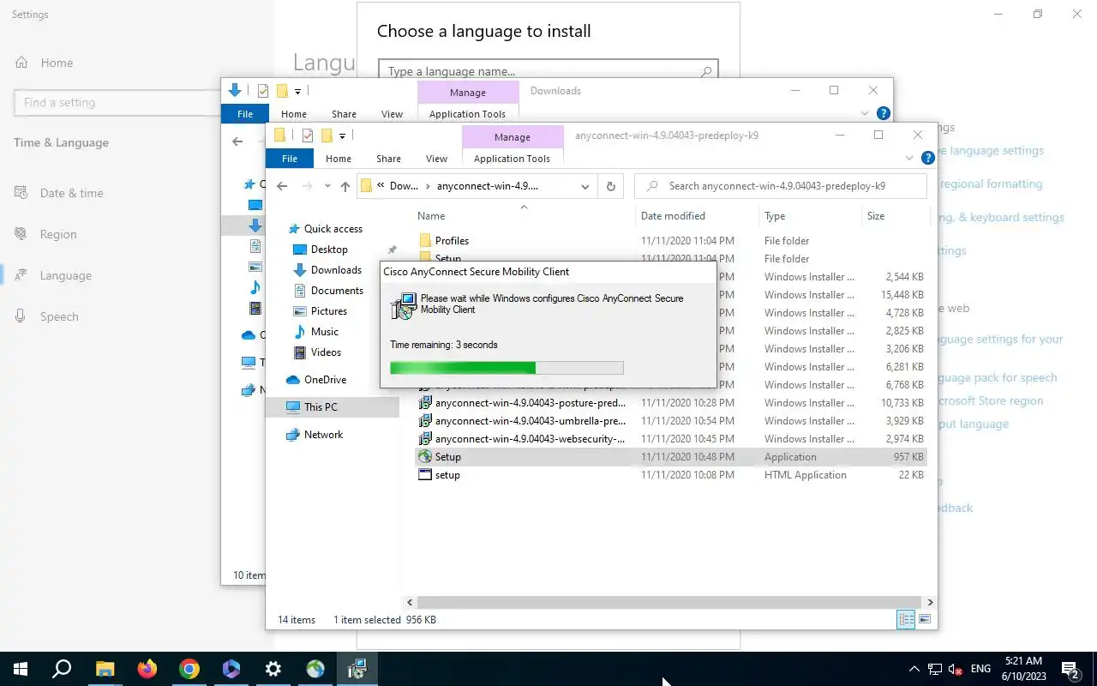Open Region settings
The image size is (1097, 686).
pyautogui.click(x=58, y=234)
